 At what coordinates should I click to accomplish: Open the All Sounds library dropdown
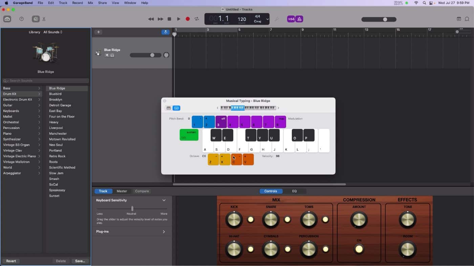pos(53,32)
